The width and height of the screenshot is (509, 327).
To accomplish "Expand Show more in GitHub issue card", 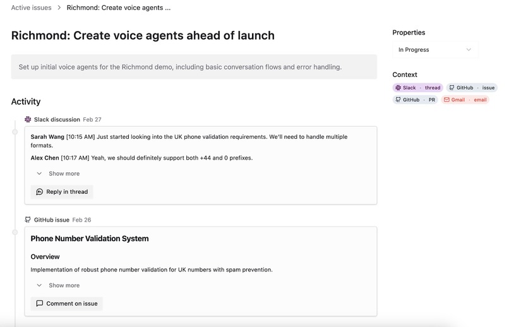I will (x=58, y=285).
